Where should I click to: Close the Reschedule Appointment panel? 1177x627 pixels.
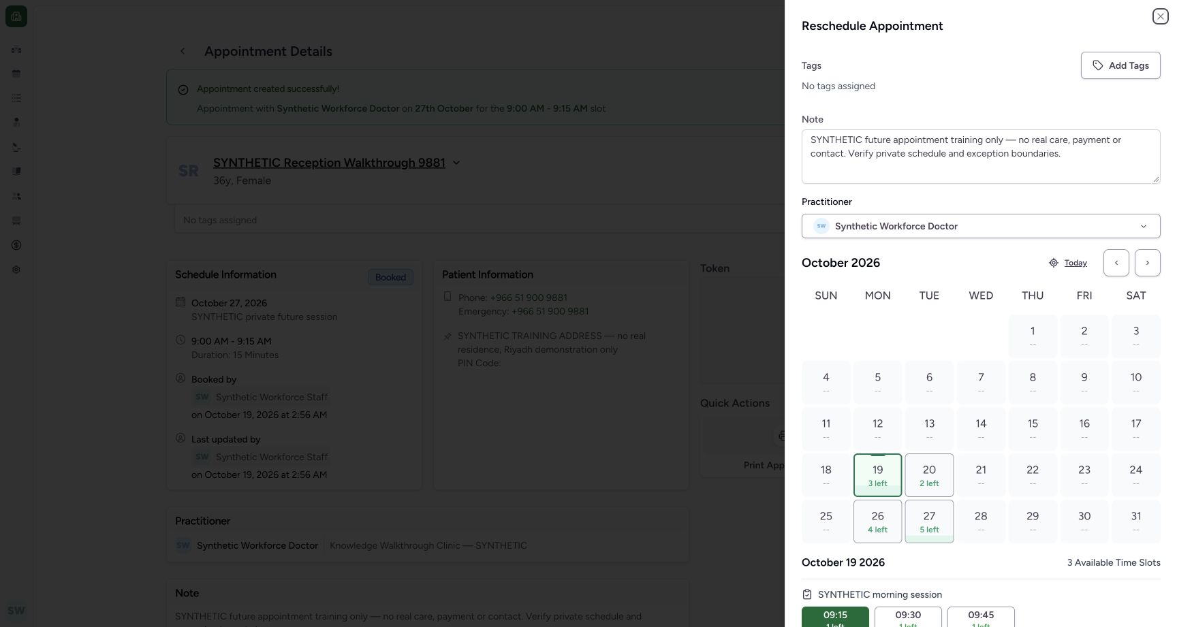[x=1161, y=16]
